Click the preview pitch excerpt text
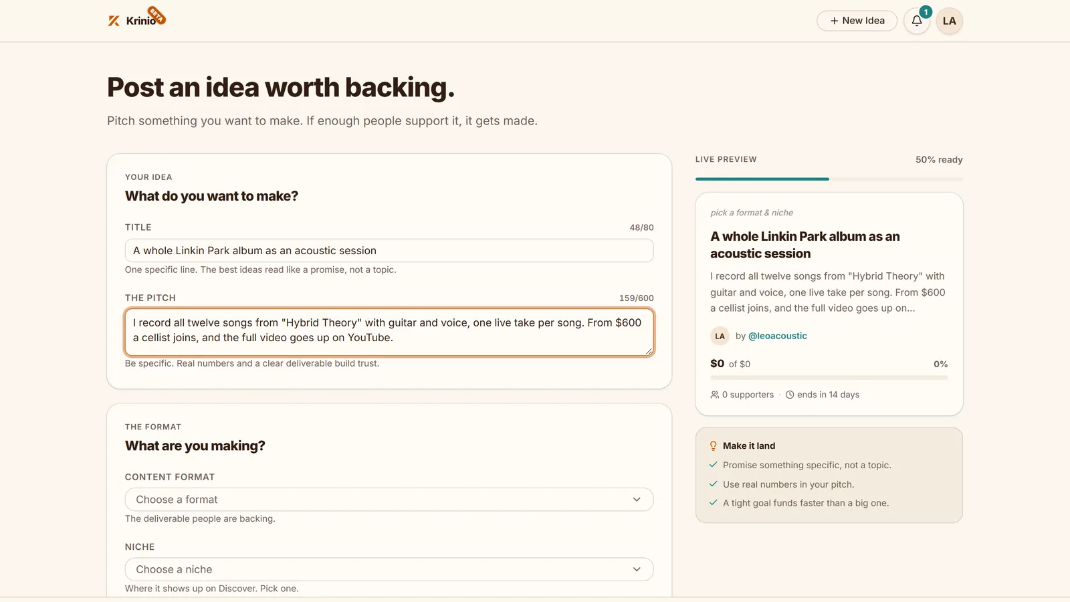The image size is (1070, 602). point(828,292)
